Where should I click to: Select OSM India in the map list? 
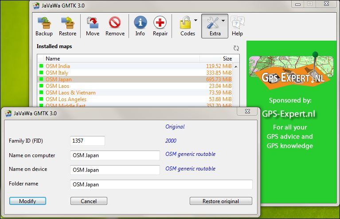click(136, 66)
